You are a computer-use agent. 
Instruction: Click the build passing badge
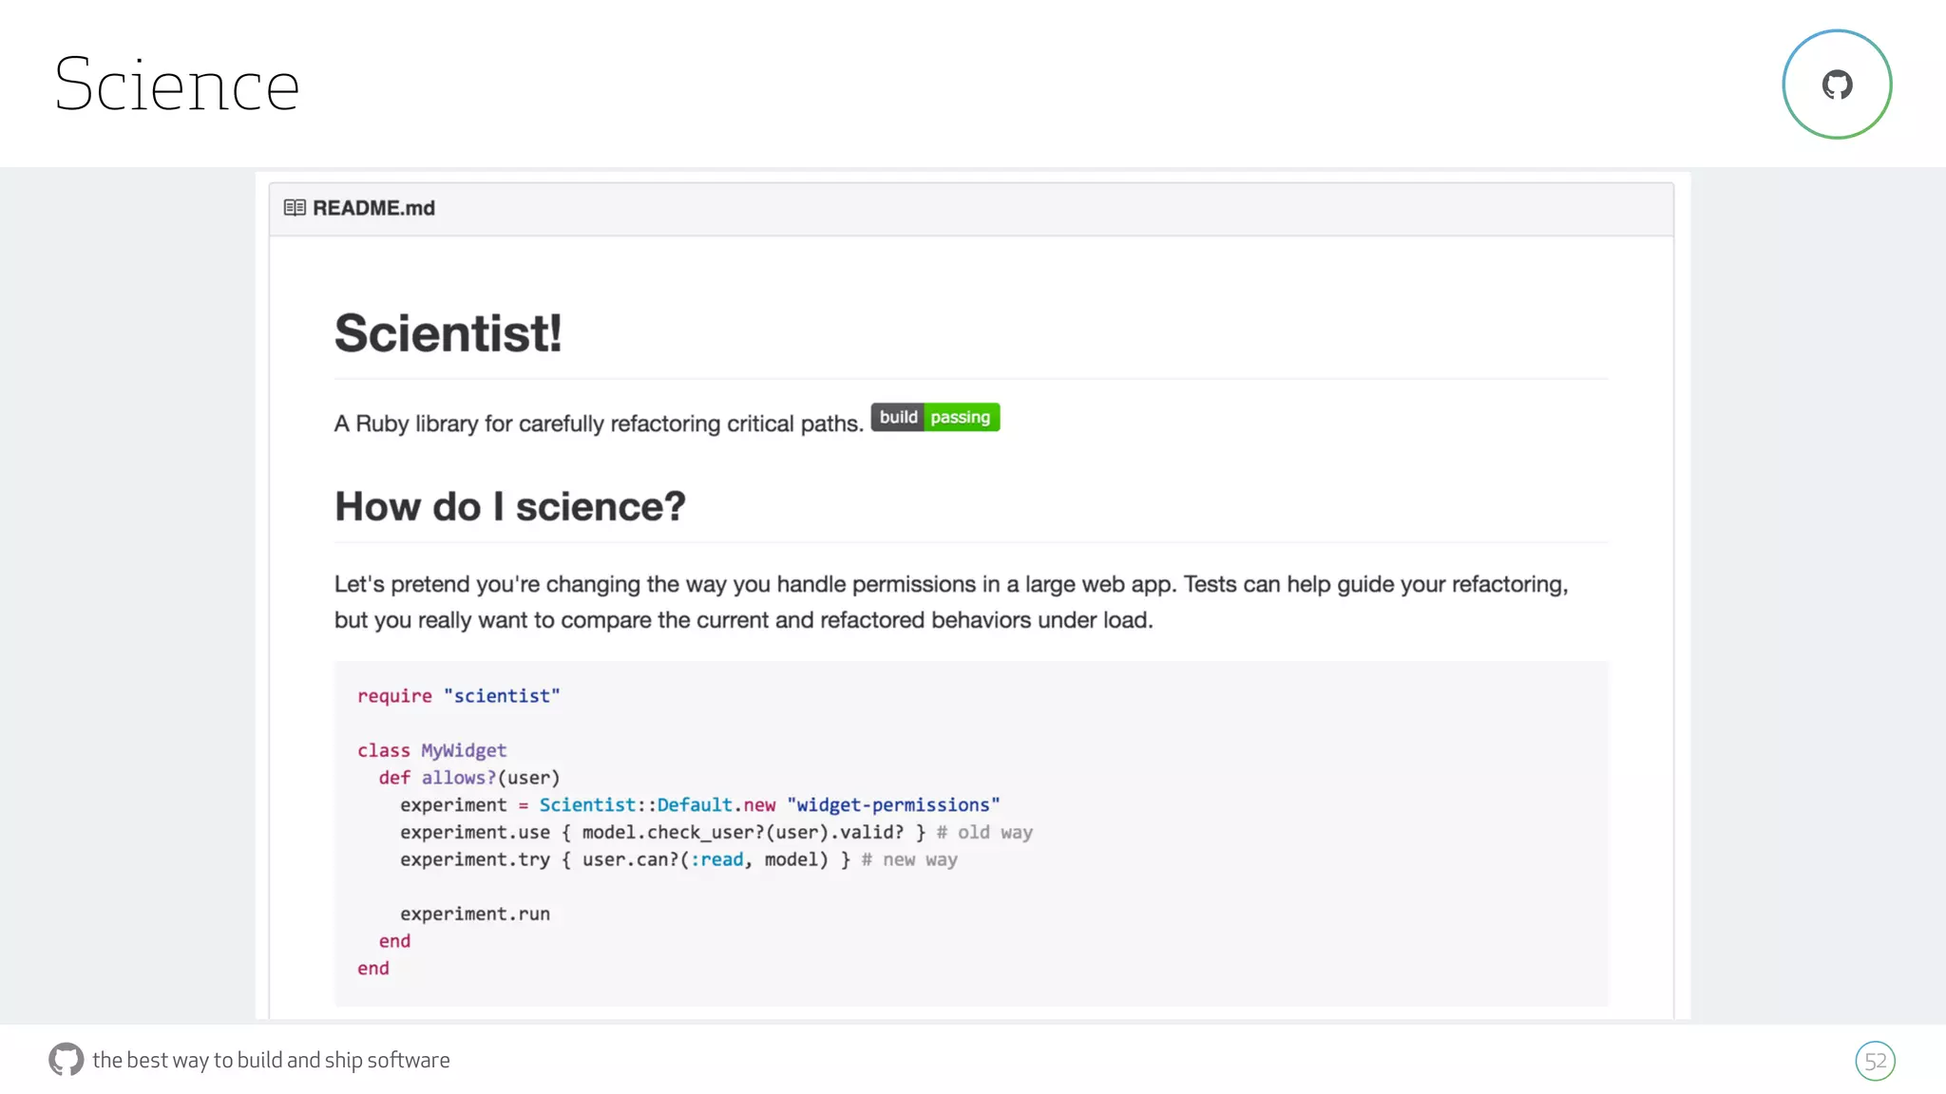(x=935, y=418)
